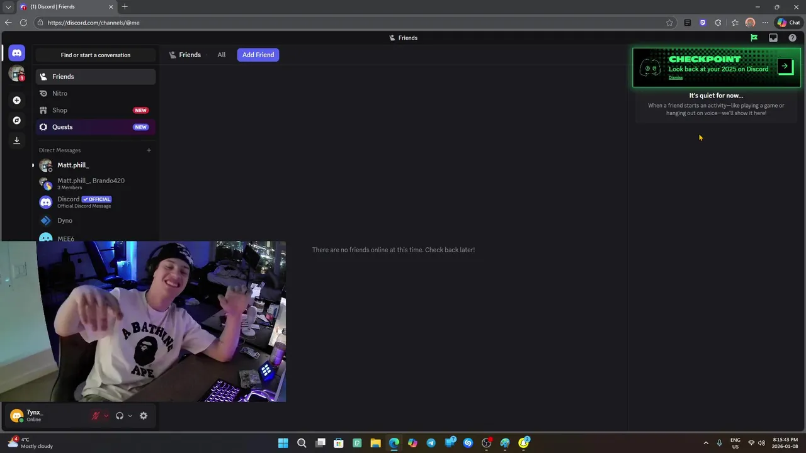Screen dimensions: 806x453
Task: Open the weather widget on taskbar
Action: pos(31,443)
